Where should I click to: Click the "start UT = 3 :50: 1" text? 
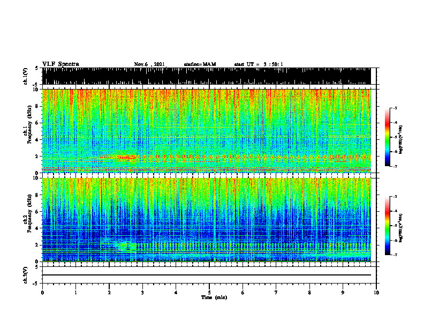click(x=259, y=64)
